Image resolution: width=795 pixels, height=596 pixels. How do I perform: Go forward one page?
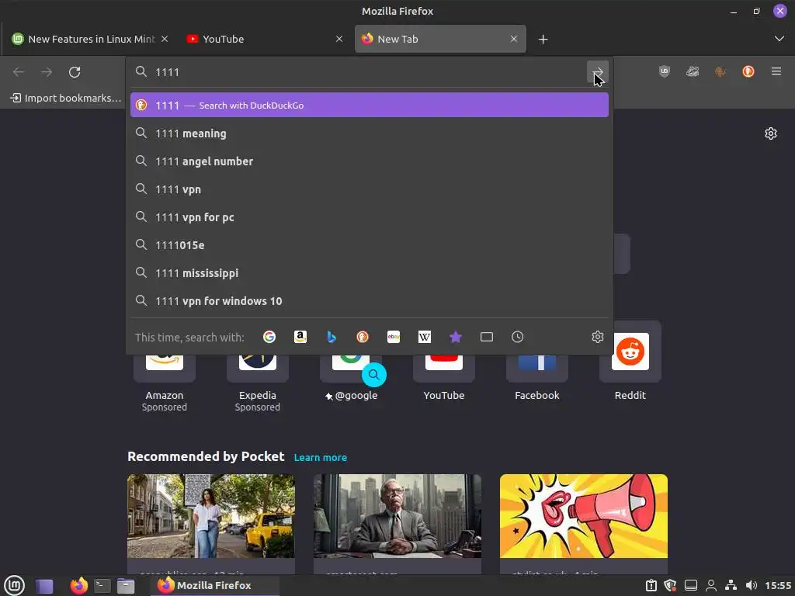pyautogui.click(x=47, y=72)
